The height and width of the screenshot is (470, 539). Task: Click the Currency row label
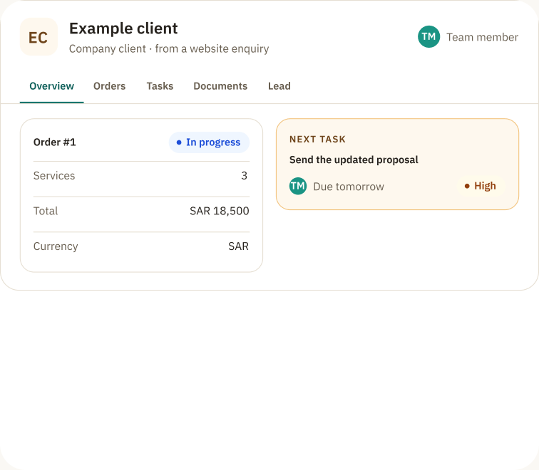[56, 246]
